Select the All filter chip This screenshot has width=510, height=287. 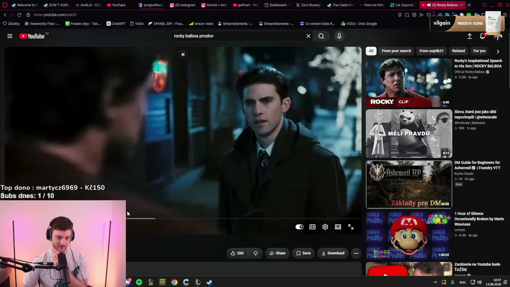371,51
